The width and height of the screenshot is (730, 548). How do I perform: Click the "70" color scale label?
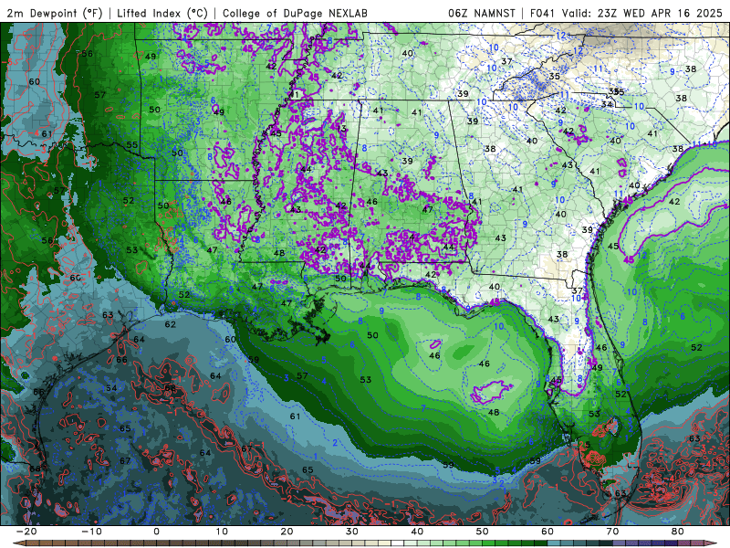tap(612, 532)
